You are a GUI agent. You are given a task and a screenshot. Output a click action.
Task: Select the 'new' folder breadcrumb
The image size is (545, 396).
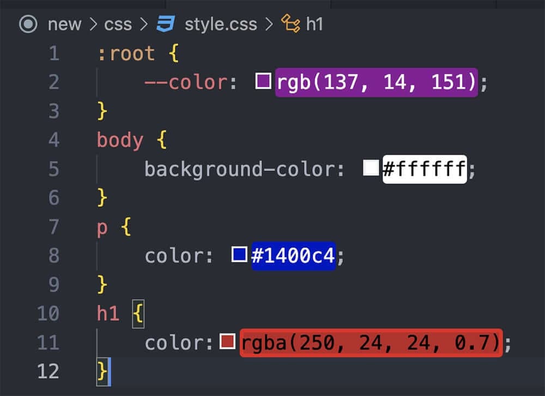click(x=64, y=24)
